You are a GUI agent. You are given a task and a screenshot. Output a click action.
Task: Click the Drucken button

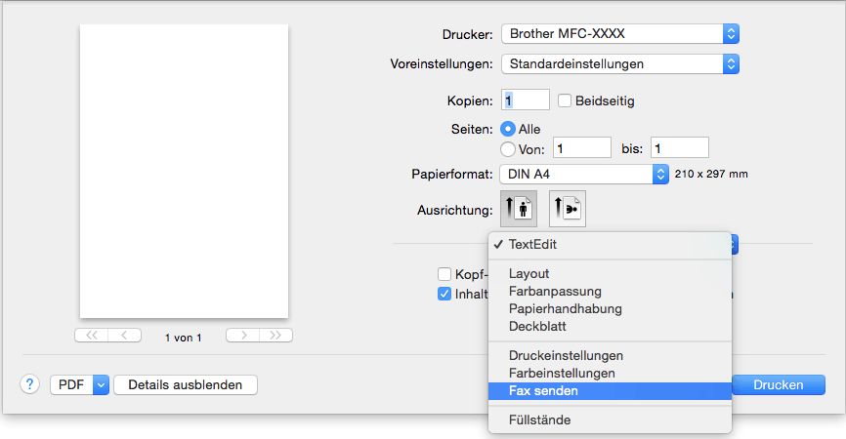click(x=778, y=384)
